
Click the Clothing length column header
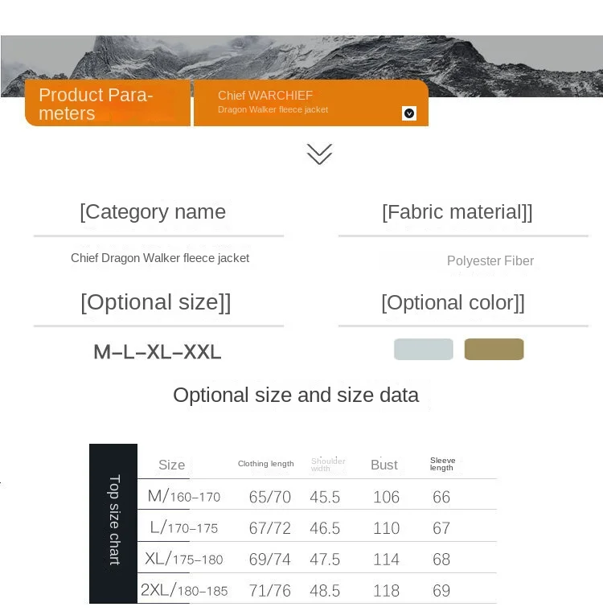(x=265, y=464)
